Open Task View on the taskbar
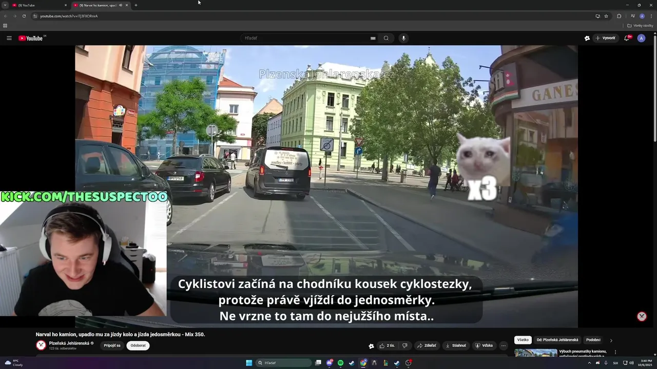The image size is (657, 369). [318, 363]
